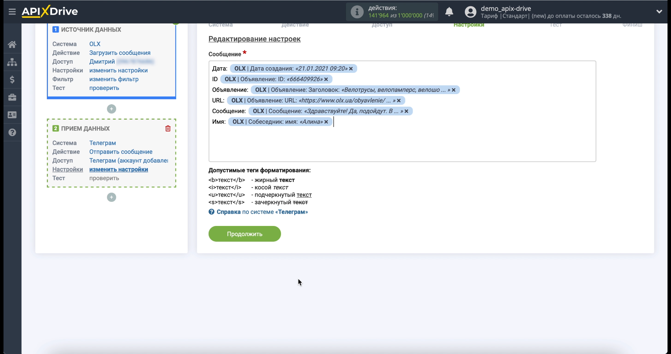Click the ПРИЕМ ДАННЫХ block header
671x354 pixels.
tap(85, 129)
